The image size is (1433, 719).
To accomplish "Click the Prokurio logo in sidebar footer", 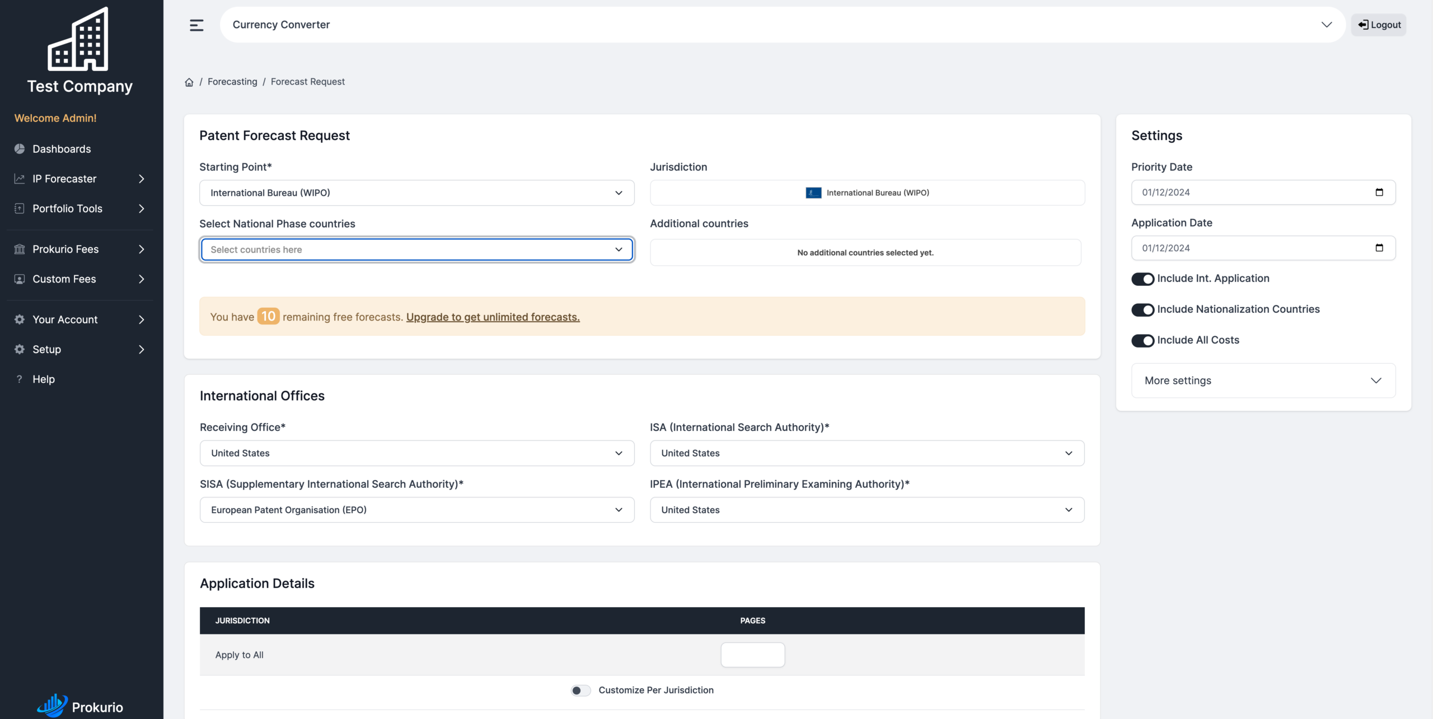I will [x=80, y=706].
